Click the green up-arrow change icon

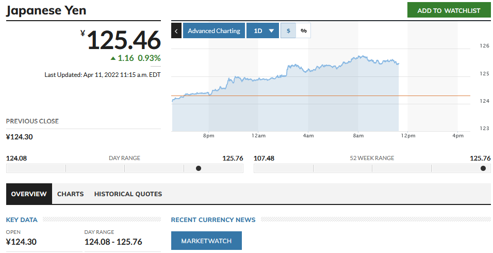pos(113,58)
